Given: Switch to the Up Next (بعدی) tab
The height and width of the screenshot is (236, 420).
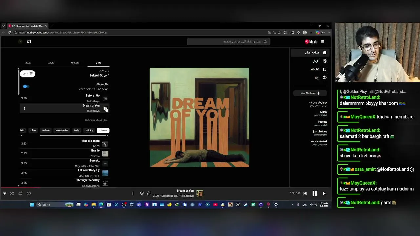Looking at the screenshot, I should tap(98, 63).
